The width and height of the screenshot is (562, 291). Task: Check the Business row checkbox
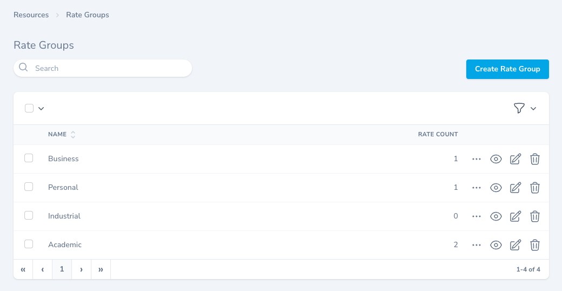pyautogui.click(x=29, y=158)
